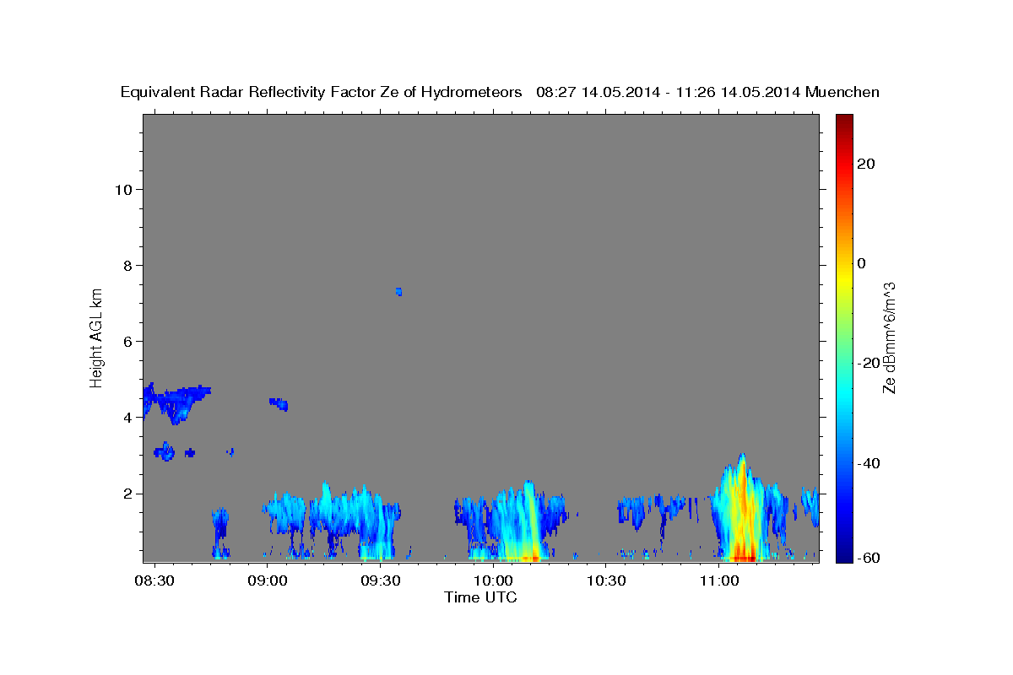The image size is (1013, 675).
Task: Click the height tick label 4
Action: click(126, 417)
